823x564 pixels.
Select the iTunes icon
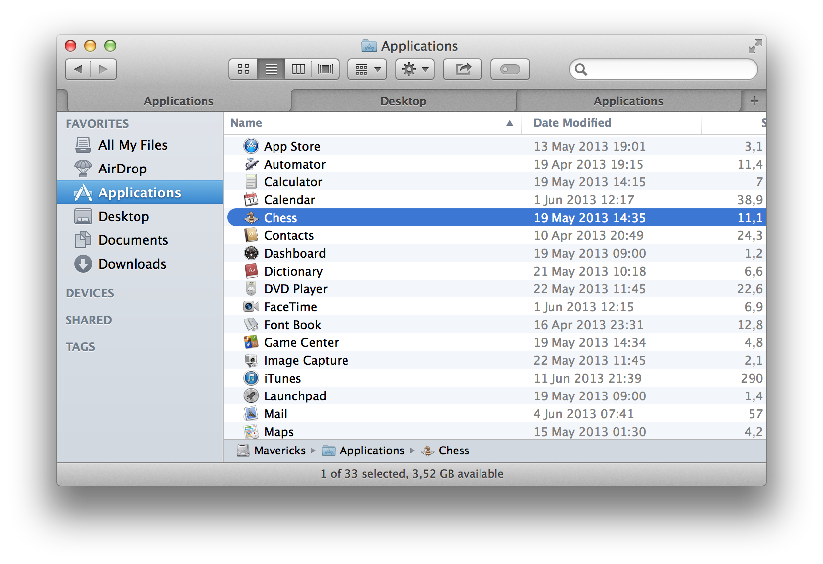pos(251,378)
